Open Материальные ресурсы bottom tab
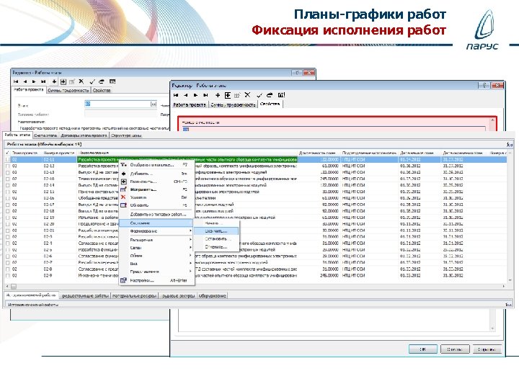This screenshot has width=519, height=389. click(134, 296)
